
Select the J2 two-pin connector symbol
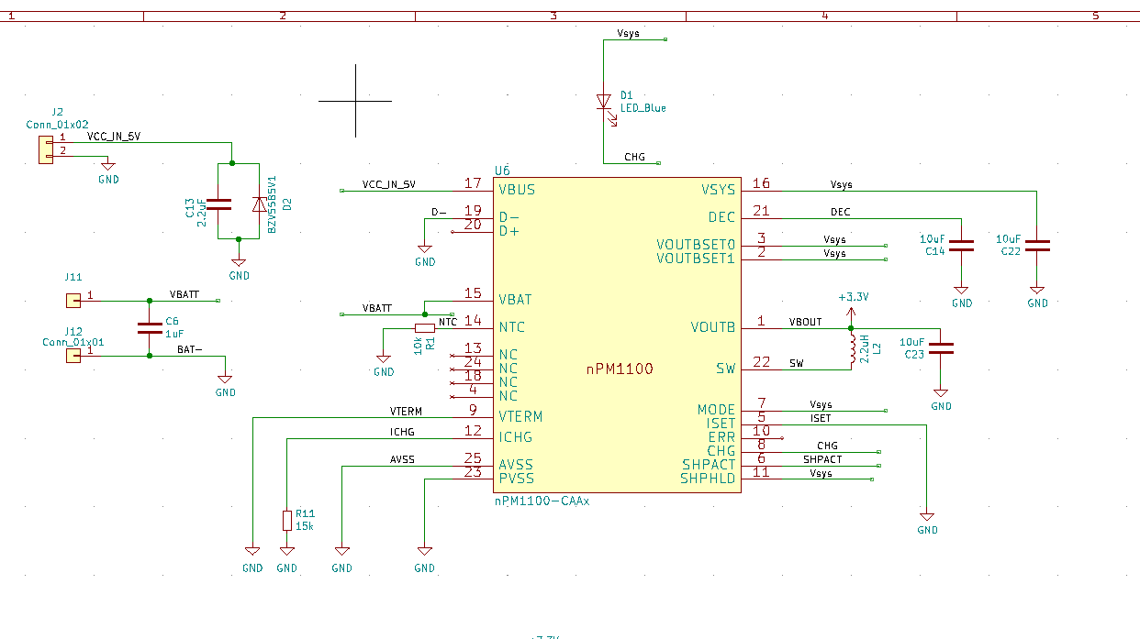pyautogui.click(x=45, y=149)
